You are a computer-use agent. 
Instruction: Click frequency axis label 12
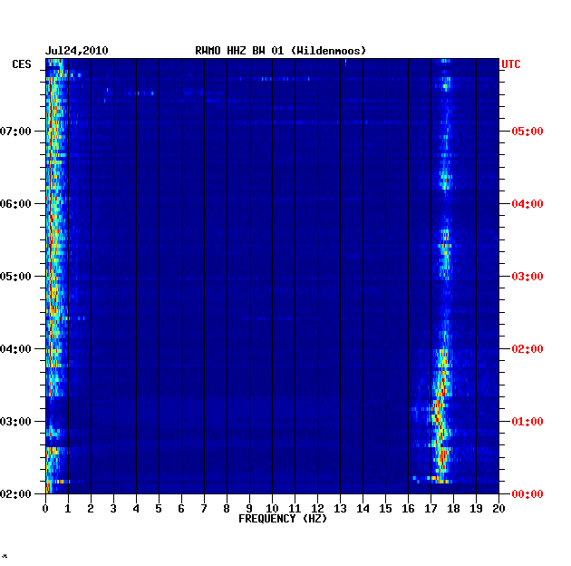click(x=317, y=509)
